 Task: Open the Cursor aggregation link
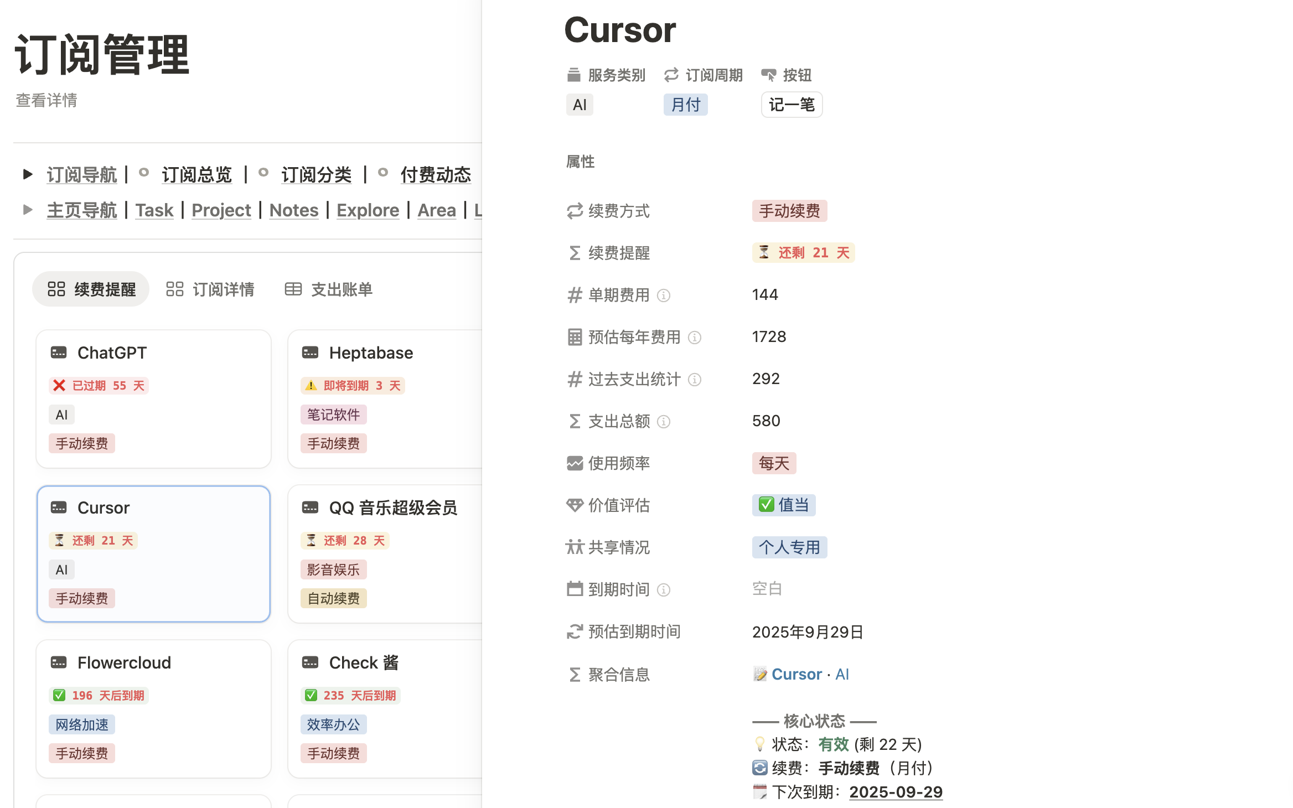[x=797, y=674]
